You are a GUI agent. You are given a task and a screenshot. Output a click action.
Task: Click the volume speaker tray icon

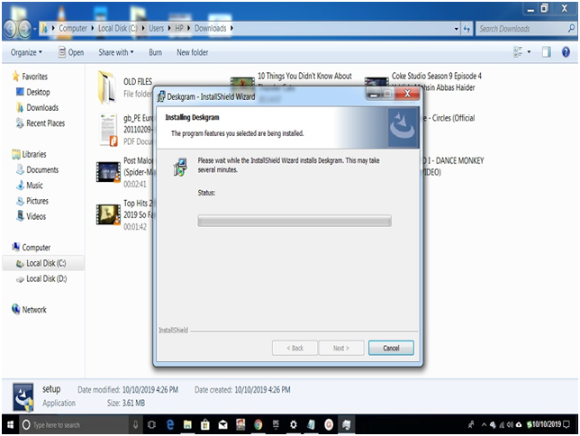pyautogui.click(x=511, y=425)
